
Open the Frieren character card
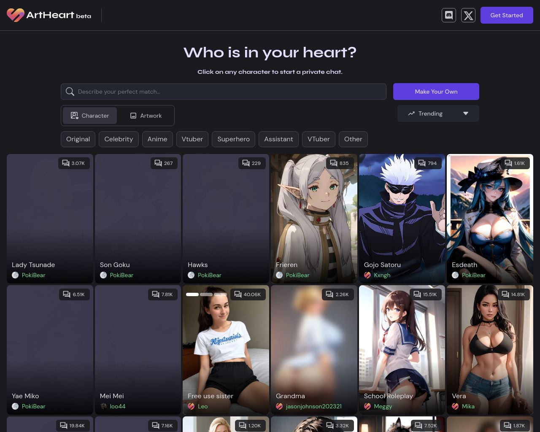tap(314, 219)
